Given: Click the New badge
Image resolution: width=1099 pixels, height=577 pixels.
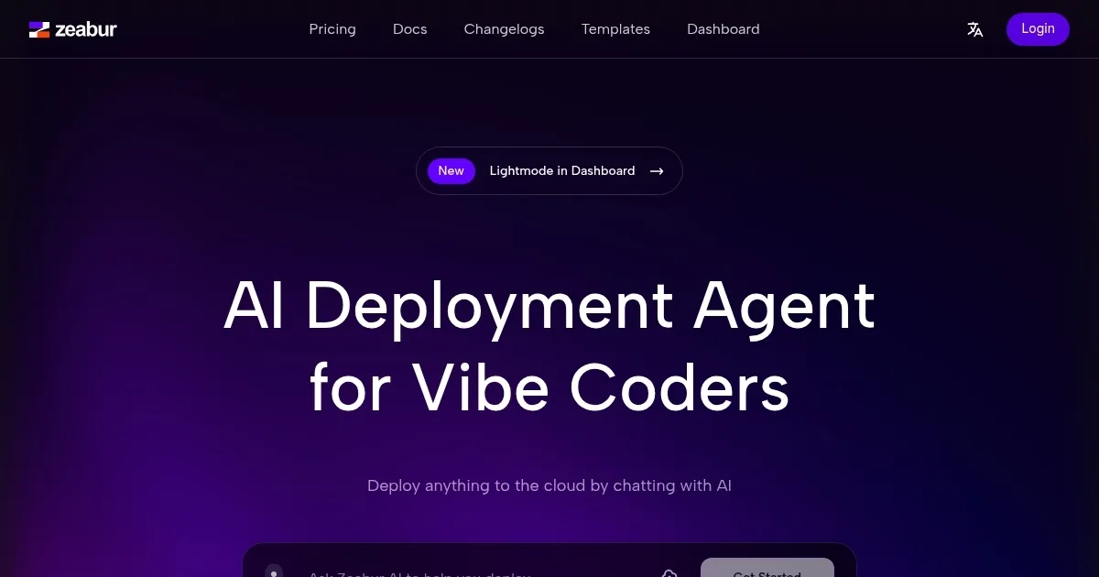Looking at the screenshot, I should [451, 170].
